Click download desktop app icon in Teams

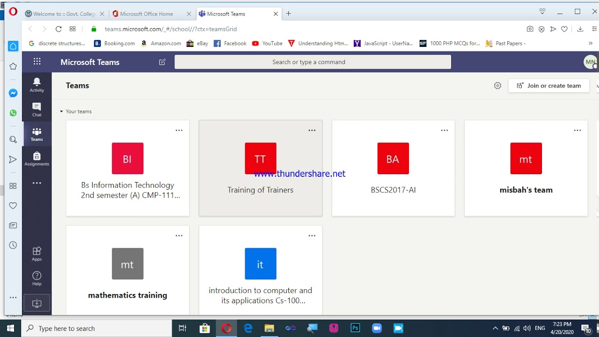coord(37,303)
